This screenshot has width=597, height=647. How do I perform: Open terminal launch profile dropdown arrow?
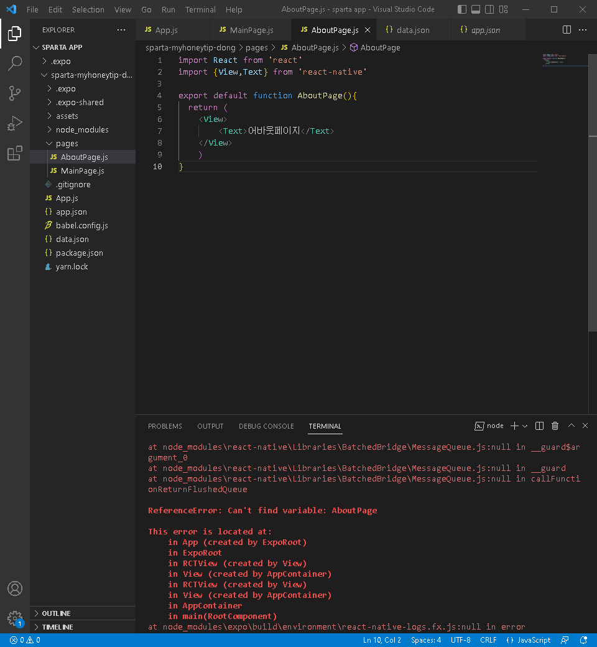pos(525,426)
